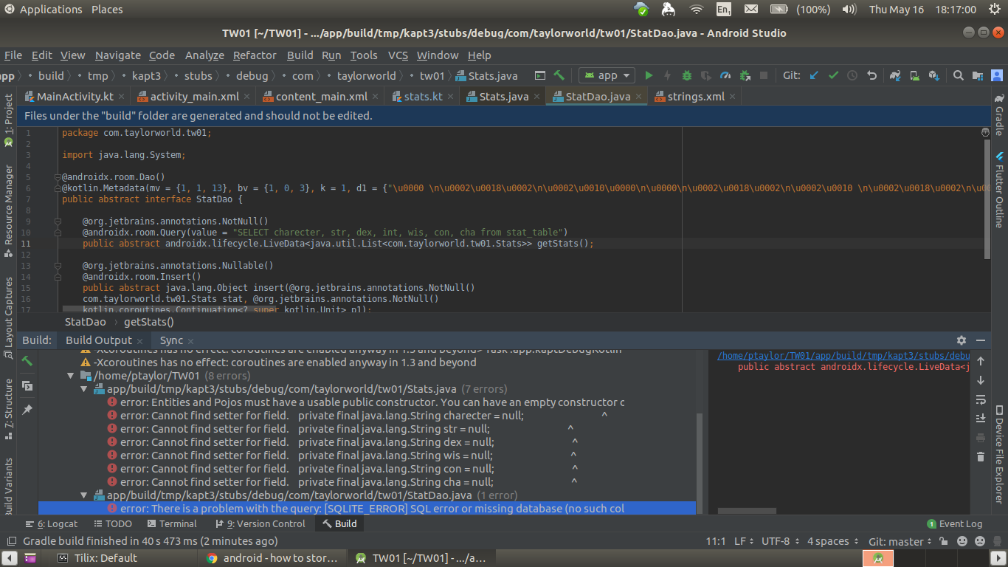Click the file path link in build console

click(x=843, y=355)
